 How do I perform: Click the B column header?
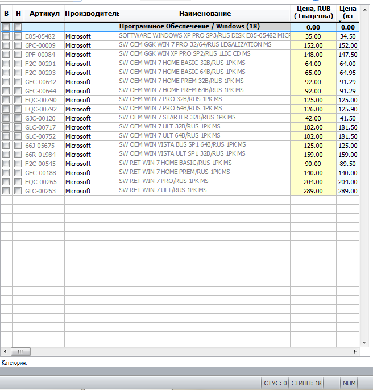click(x=6, y=14)
